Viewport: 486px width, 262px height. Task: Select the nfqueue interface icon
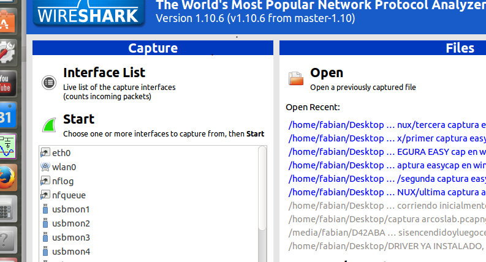click(x=45, y=195)
